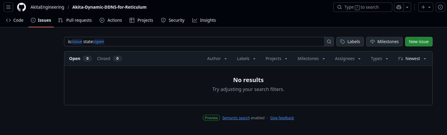Expand the Author filter dropdown
The width and height of the screenshot is (447, 135).
point(217,59)
